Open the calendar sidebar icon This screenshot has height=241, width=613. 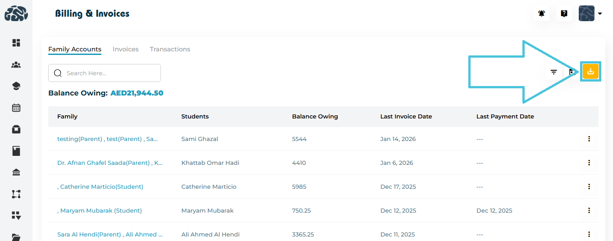[16, 108]
